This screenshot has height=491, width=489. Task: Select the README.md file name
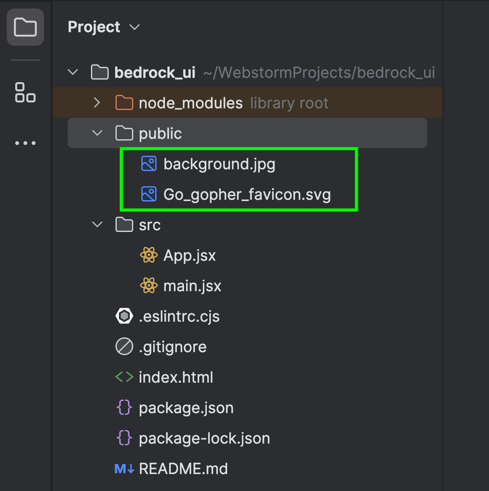183,469
